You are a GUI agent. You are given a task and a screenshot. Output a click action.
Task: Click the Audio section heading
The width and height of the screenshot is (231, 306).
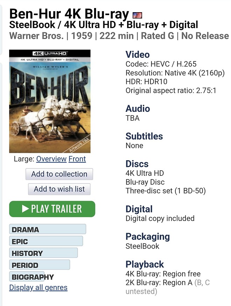(138, 109)
